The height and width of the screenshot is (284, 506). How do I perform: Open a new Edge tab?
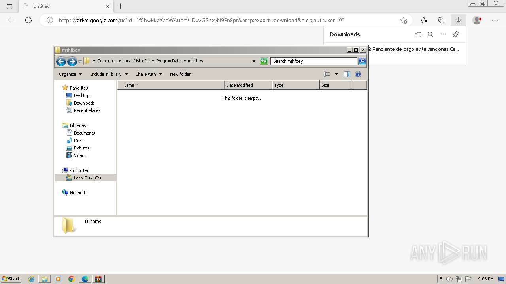tap(121, 6)
